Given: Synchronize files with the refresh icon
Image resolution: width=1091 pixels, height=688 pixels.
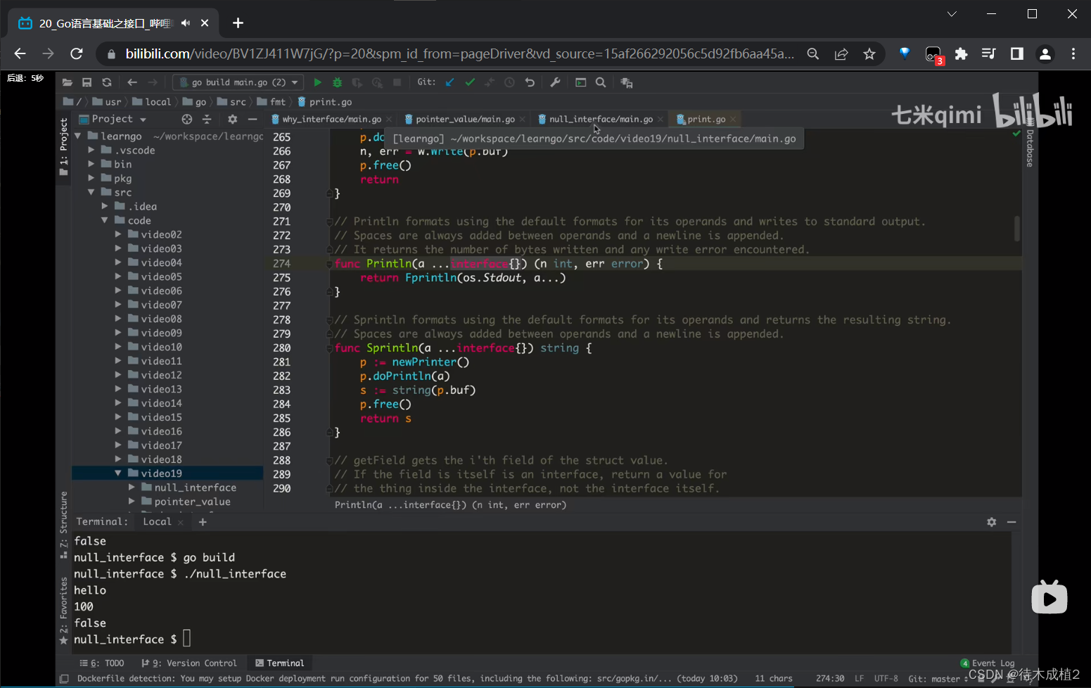Looking at the screenshot, I should click(107, 82).
